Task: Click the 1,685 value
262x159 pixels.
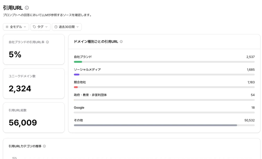Action: click(x=251, y=70)
